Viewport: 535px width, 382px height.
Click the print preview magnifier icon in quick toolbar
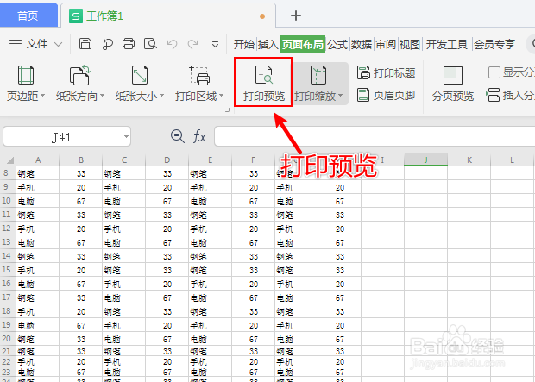pos(150,44)
